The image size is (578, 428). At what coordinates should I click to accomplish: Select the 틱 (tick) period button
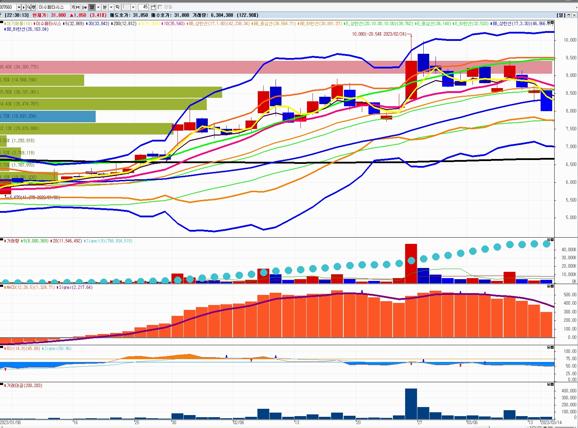click(x=117, y=7)
